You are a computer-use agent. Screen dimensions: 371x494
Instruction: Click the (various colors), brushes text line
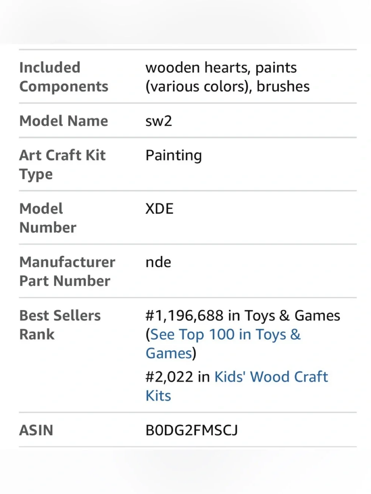click(227, 86)
